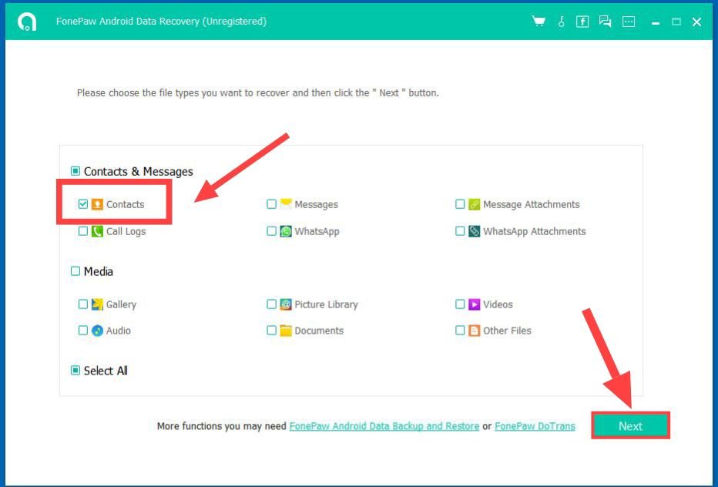
Task: Open the Facebook icon in title bar
Action: coord(582,22)
